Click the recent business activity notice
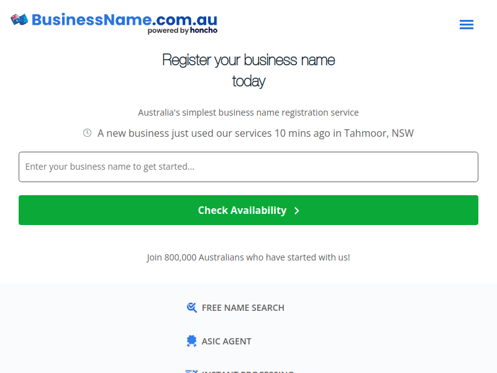Screen dimensions: 497x373 pos(248,133)
